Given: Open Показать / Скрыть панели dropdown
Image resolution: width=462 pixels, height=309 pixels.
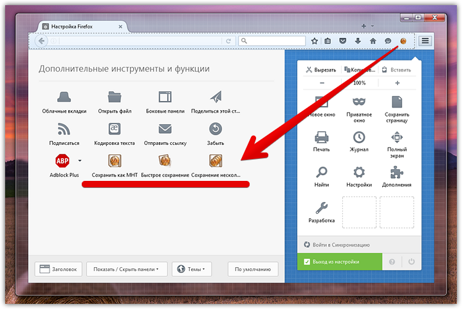Looking at the screenshot, I should [x=127, y=269].
